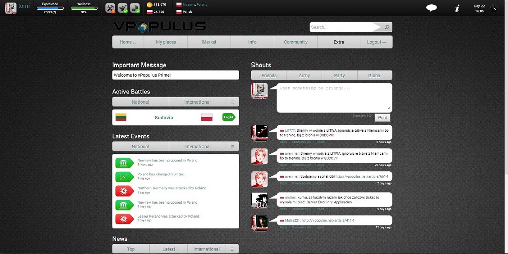Open vpopulus.net/article/411-1 link
Screen dimensions: 508x254
[x=328, y=220]
